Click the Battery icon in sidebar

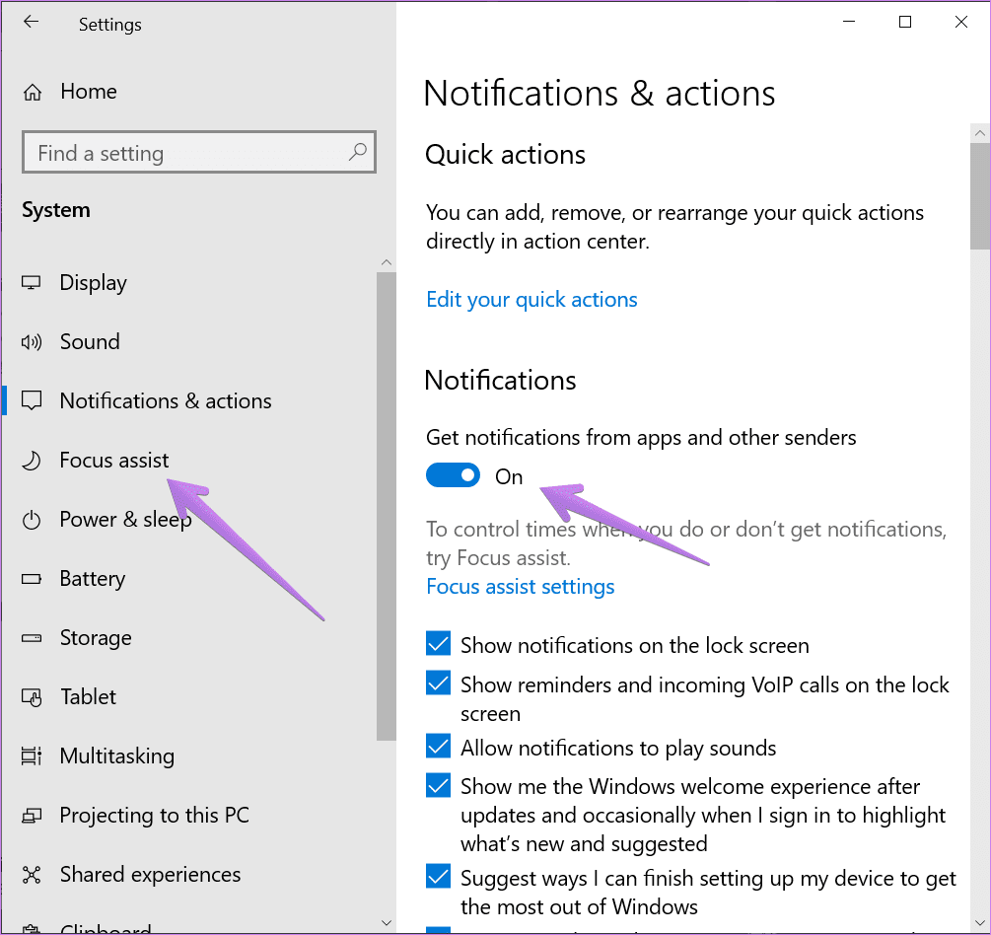[33, 579]
